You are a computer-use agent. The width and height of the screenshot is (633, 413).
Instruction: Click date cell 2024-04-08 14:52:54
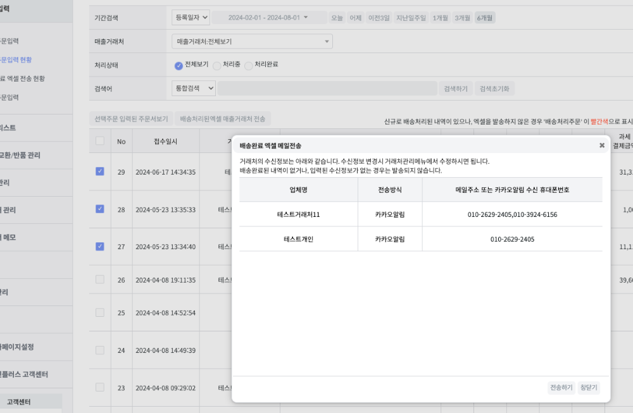pyautogui.click(x=165, y=312)
